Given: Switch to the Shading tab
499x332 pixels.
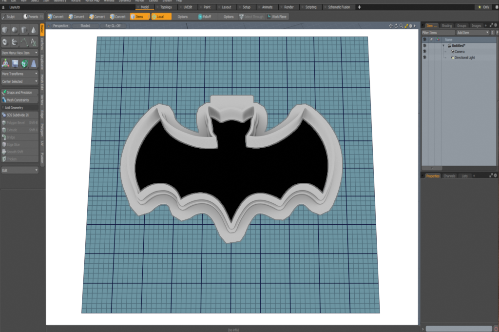Looking at the screenshot, I should tap(446, 25).
